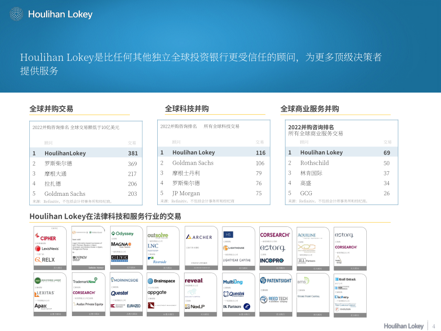Click the REED TECH logo
441x331 pixels.
[274, 299]
